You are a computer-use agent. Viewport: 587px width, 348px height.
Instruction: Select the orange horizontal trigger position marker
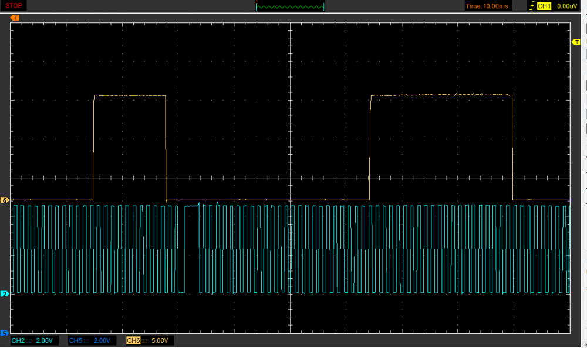pyautogui.click(x=15, y=18)
